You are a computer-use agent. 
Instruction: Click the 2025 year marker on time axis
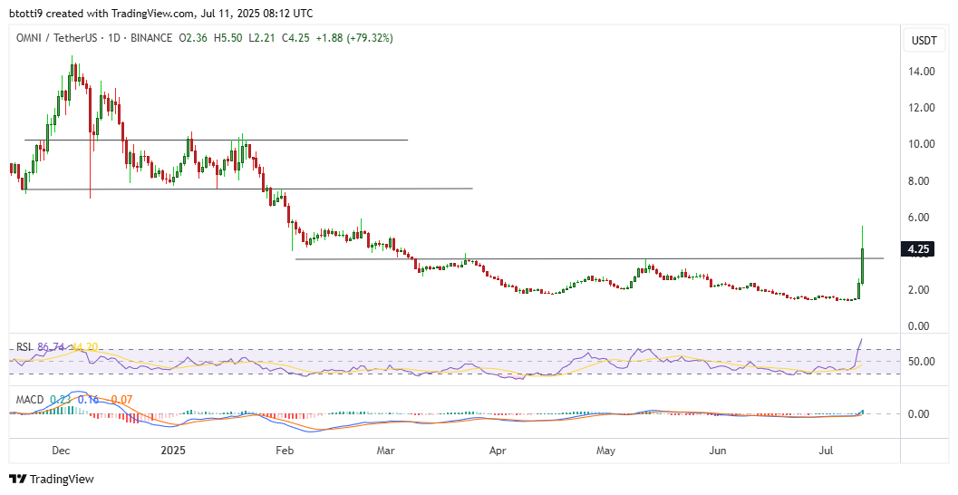point(172,449)
